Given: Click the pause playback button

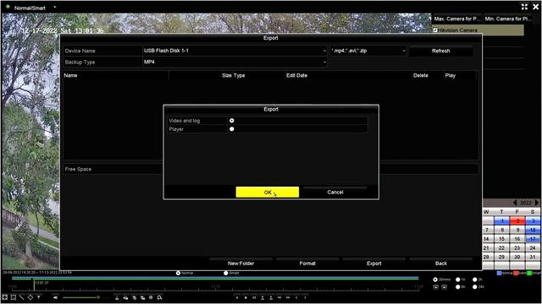Looking at the screenshot, I should pyautogui.click(x=254, y=297).
